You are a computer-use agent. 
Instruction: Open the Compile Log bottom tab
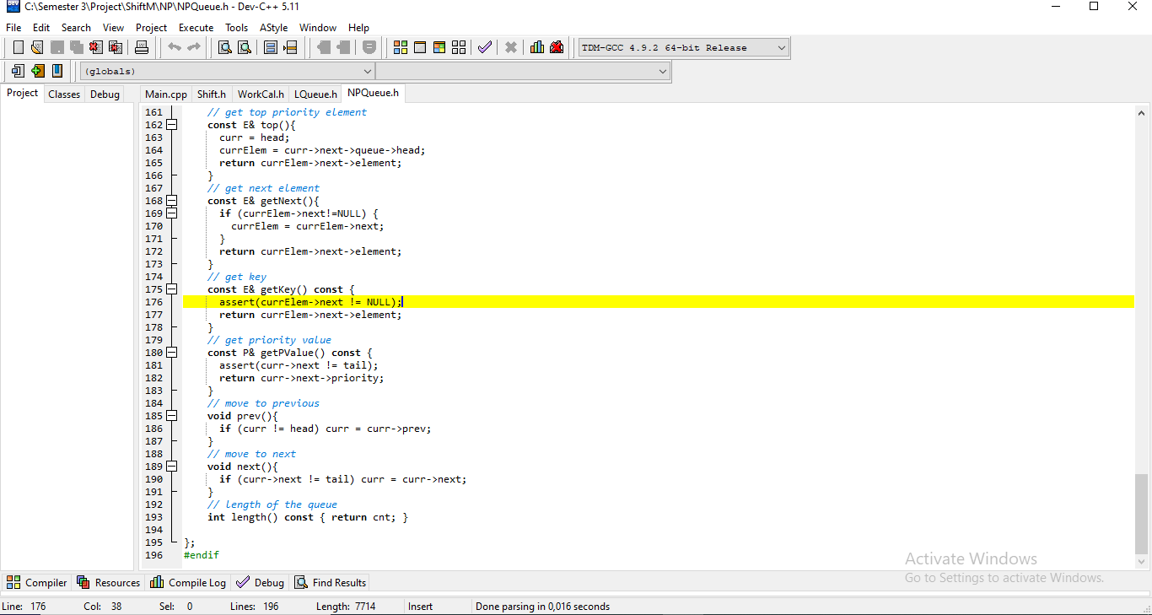188,582
